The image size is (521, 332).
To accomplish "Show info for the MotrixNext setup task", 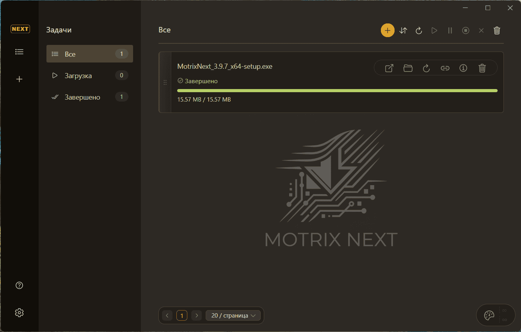I will click(x=463, y=68).
